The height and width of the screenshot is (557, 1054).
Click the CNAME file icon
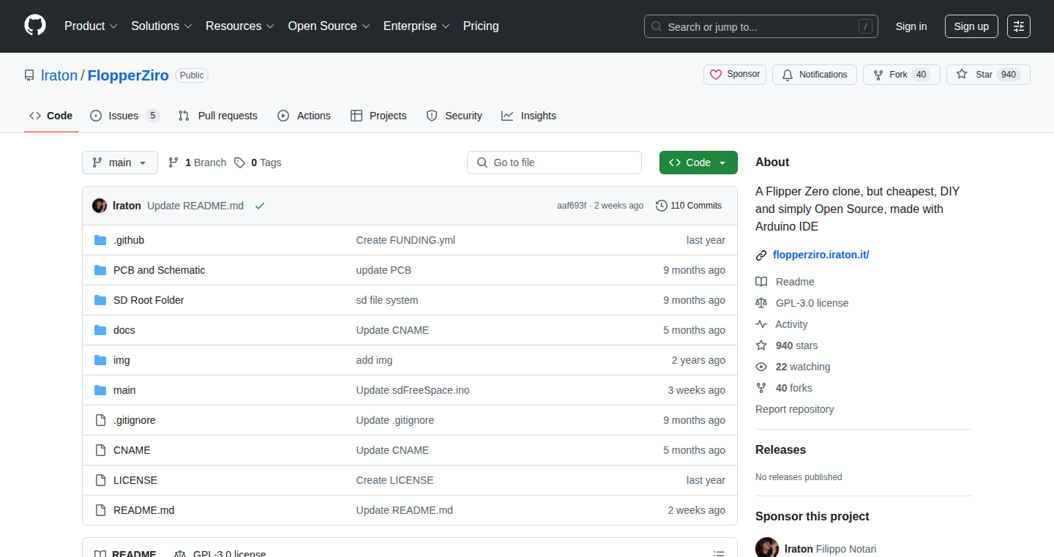[100, 450]
